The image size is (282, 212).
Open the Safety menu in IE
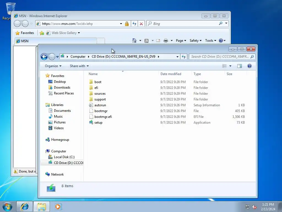(x=196, y=41)
